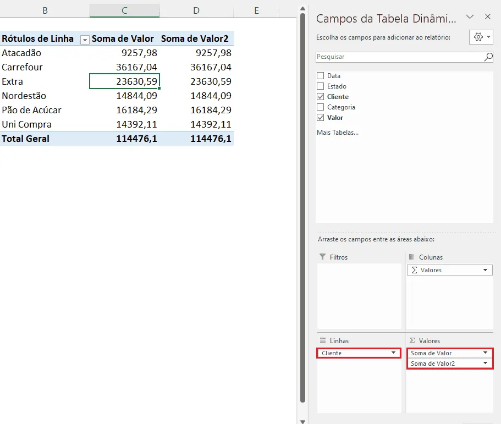Click the Valores sigma area icon
The image size is (501, 424).
coord(412,340)
